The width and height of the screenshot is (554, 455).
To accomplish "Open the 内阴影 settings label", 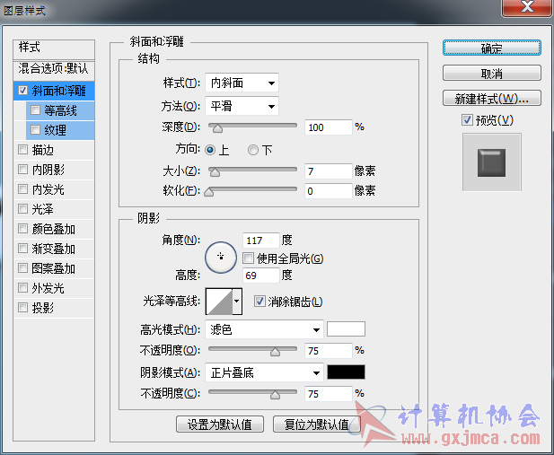I will [x=48, y=170].
